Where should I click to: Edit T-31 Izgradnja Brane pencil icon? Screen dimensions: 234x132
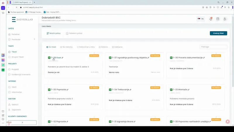[135, 122]
